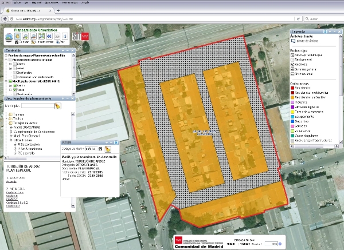This screenshot has width=344, height=250.
Task: Open the Acuerdo document link
Action: (x=11, y=181)
